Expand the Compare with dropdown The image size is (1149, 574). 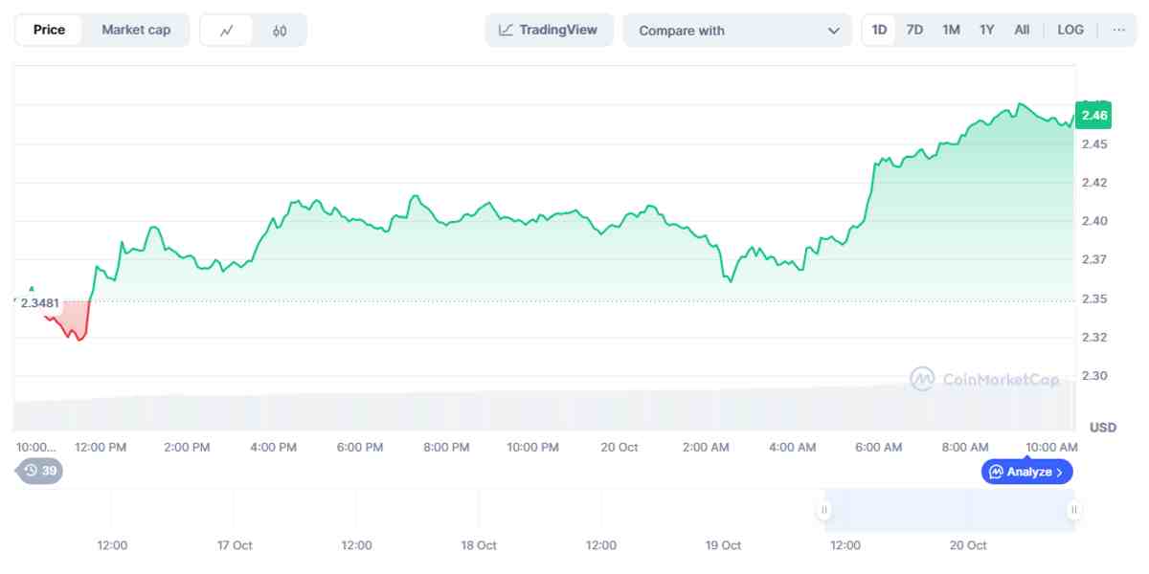point(737,30)
